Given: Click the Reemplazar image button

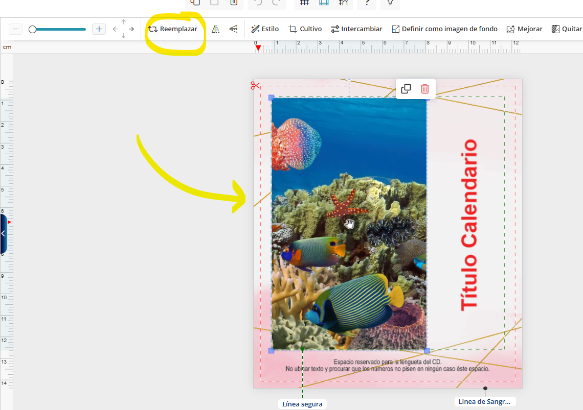Looking at the screenshot, I should (173, 29).
